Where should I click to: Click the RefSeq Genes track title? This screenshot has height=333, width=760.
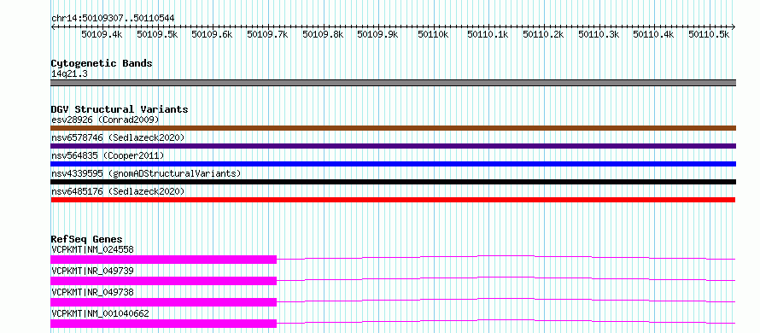click(x=86, y=239)
